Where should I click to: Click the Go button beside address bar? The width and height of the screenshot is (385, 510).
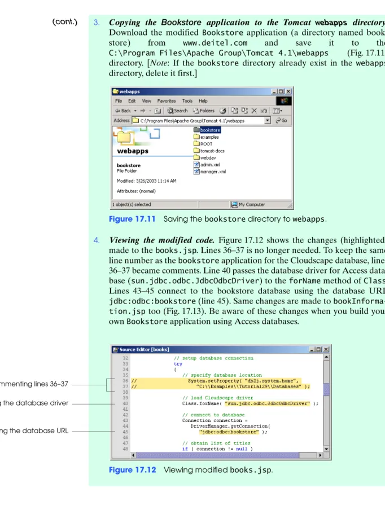click(x=282, y=121)
